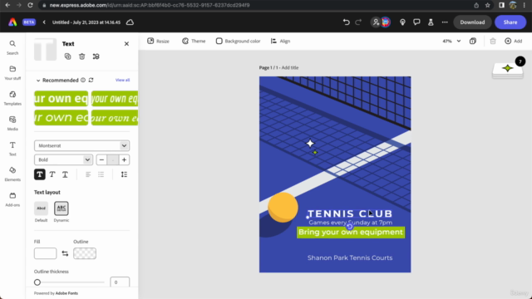Select the Shanon Park Tennis Courts text
532x299 pixels.
tap(350, 258)
